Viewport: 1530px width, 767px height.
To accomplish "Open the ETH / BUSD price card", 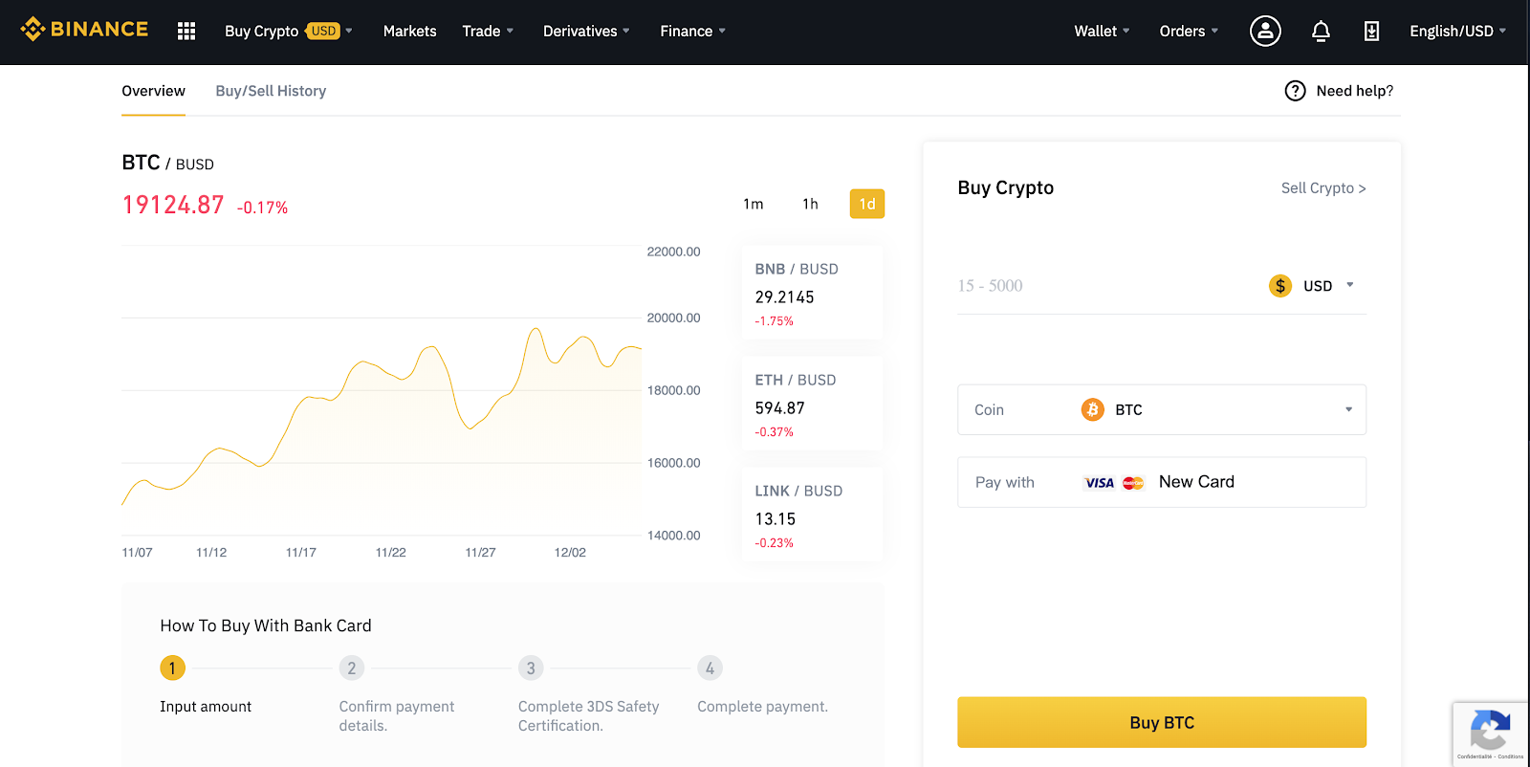I will (x=812, y=404).
